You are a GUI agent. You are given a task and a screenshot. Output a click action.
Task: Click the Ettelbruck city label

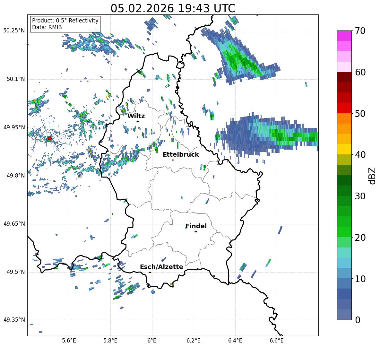coord(181,155)
